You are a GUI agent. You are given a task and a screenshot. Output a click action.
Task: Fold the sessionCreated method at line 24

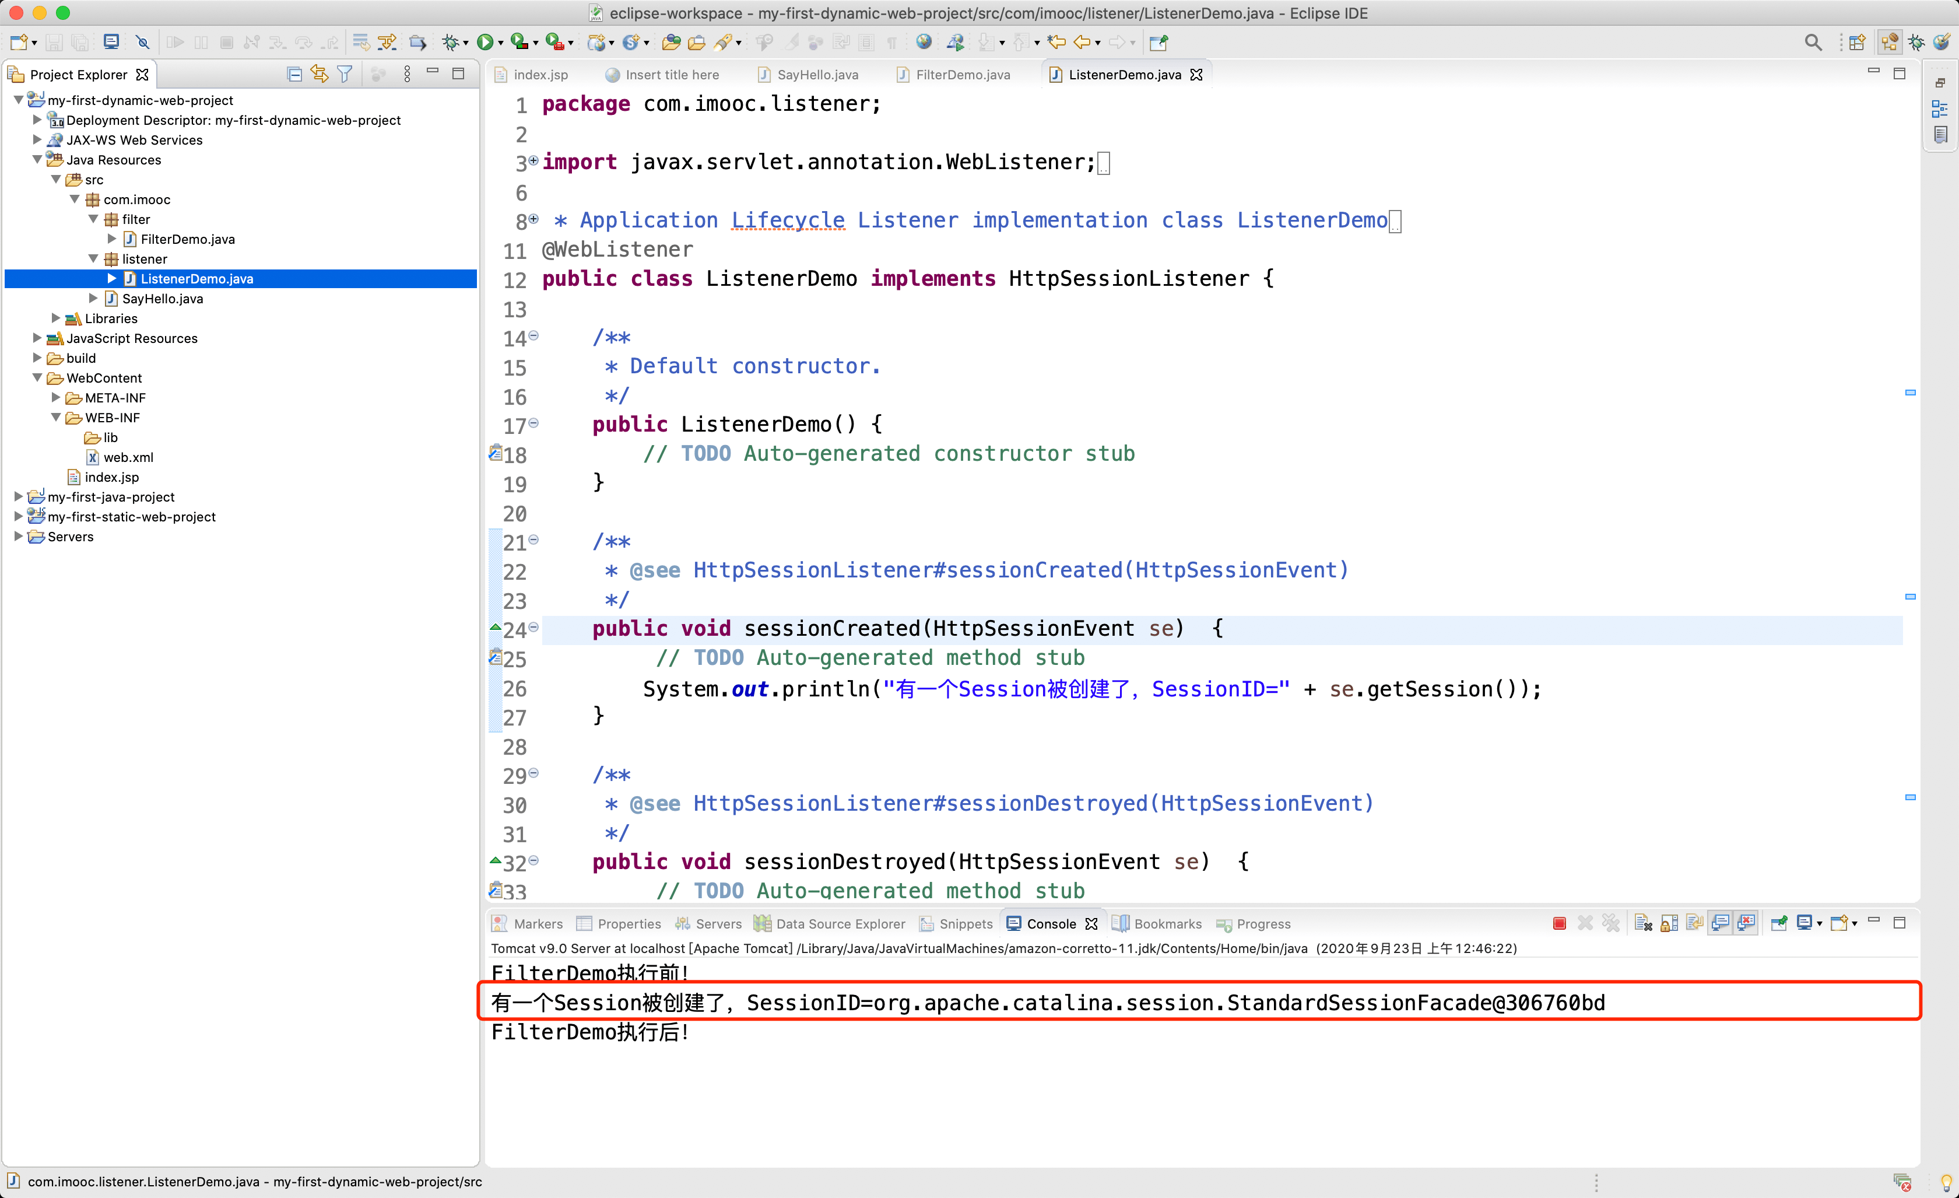(x=534, y=628)
